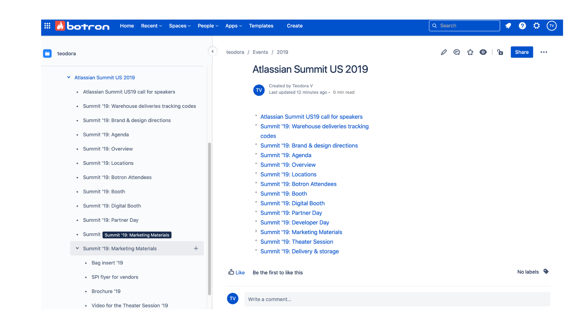Open inline comments icon

[x=457, y=52]
